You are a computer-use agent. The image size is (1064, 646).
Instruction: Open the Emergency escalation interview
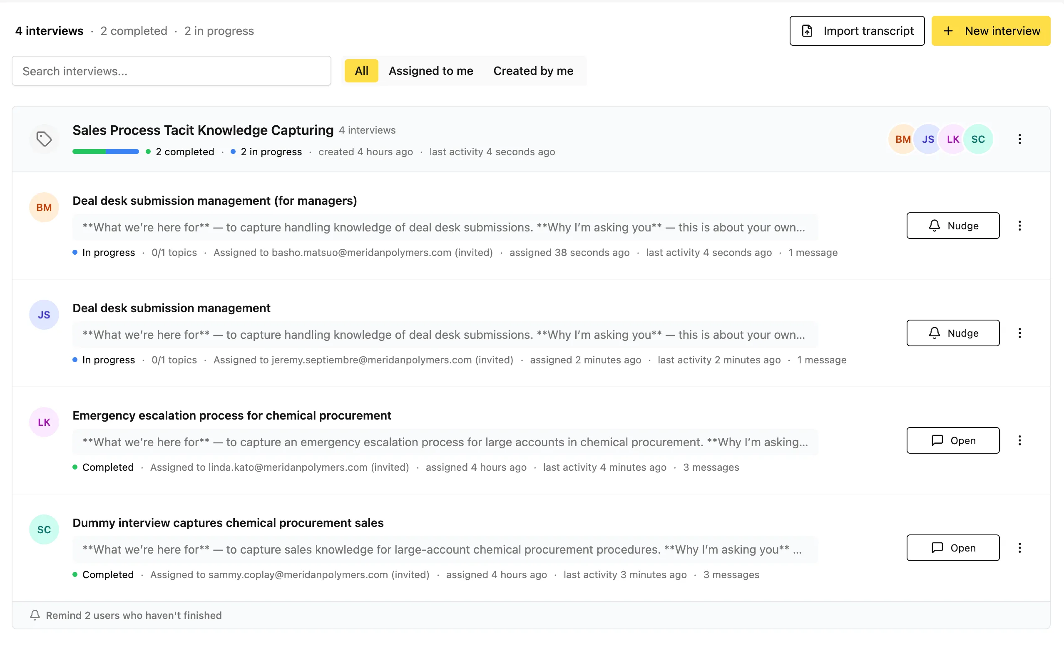[952, 440]
